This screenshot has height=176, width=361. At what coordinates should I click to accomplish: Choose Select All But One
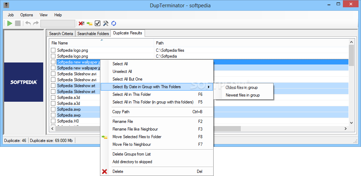tap(127, 79)
